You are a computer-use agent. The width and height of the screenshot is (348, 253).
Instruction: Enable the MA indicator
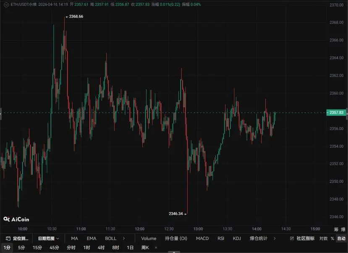[x=75, y=238]
